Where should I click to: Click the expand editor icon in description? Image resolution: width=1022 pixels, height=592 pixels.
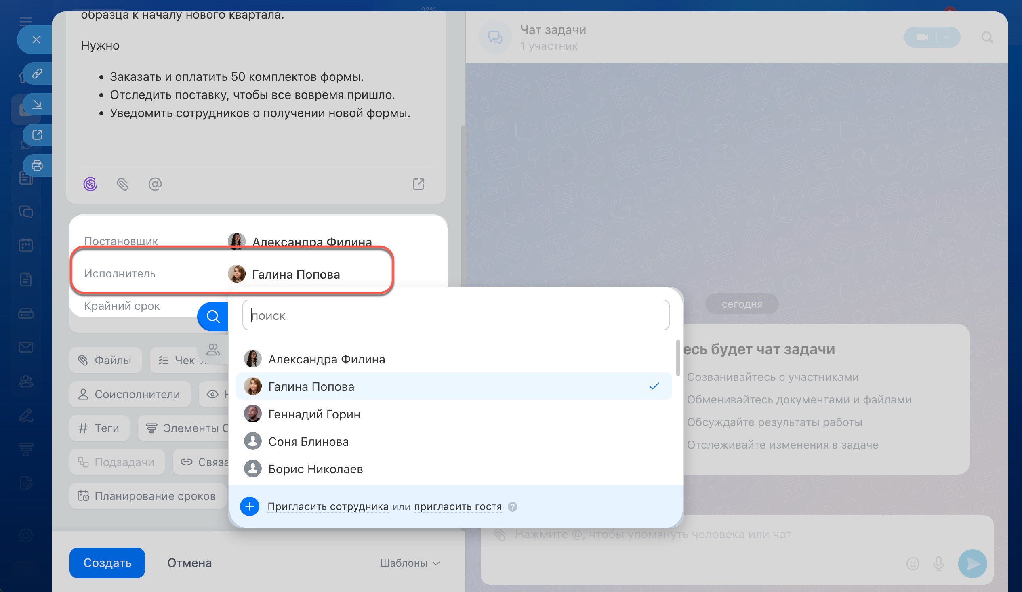(418, 184)
